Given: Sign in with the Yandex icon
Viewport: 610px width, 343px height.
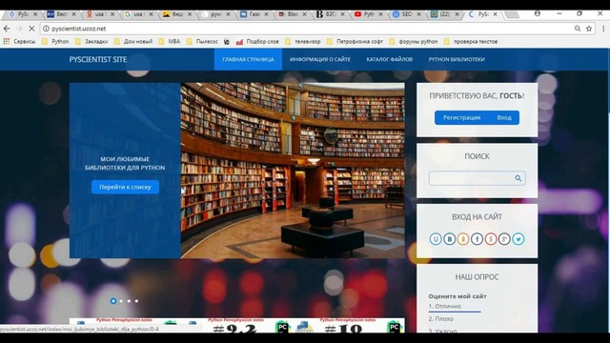Looking at the screenshot, I should [491, 239].
